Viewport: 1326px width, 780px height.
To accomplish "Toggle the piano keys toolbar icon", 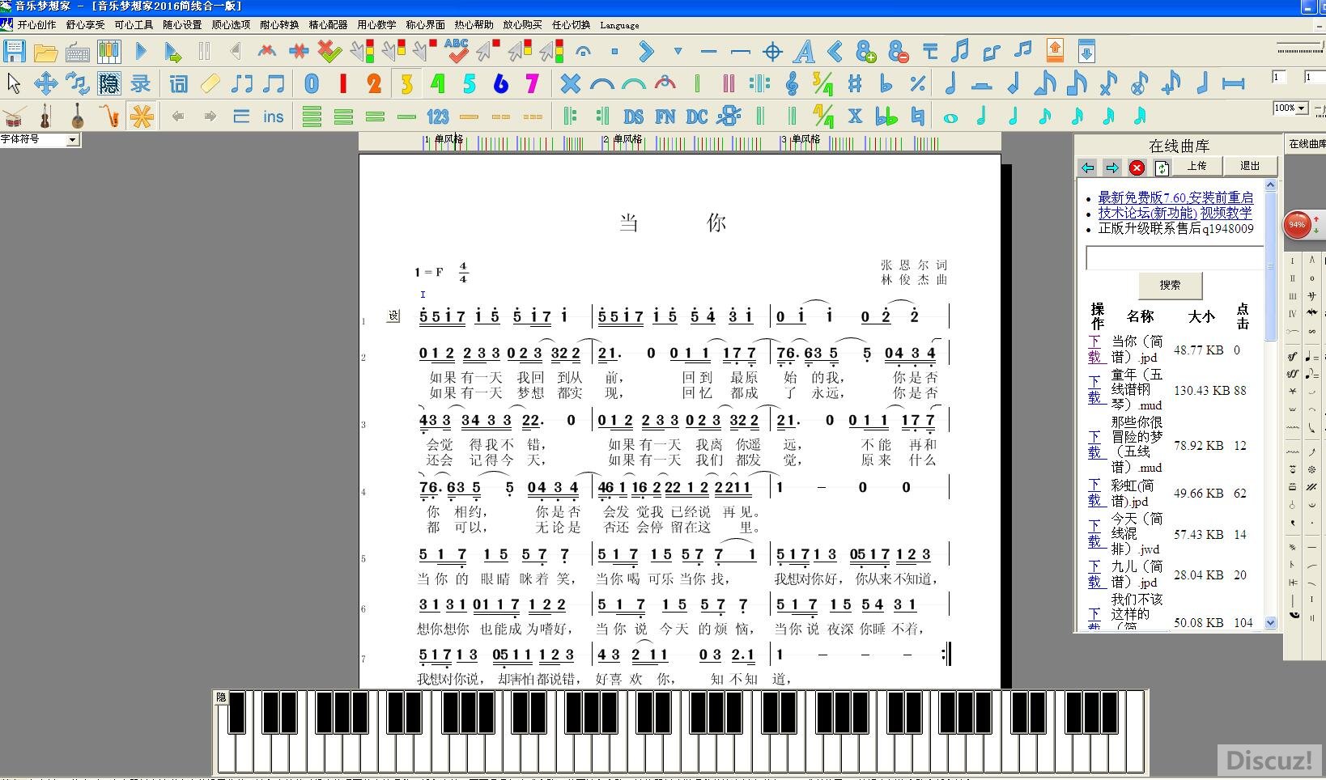I will point(109,53).
